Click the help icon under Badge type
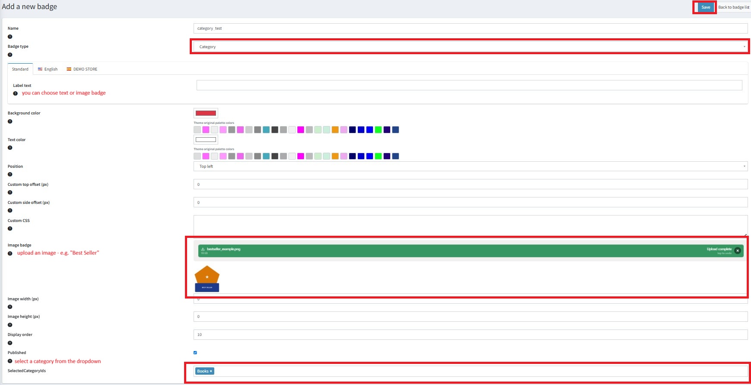Screen dimensions: 751x385 (10, 55)
